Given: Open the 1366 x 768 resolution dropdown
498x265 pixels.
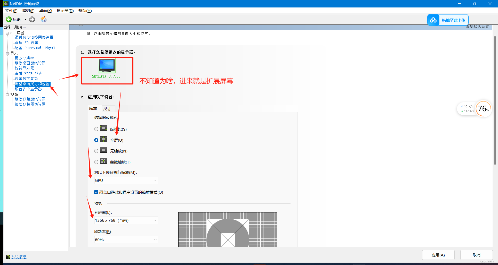Looking at the screenshot, I should click(126, 220).
